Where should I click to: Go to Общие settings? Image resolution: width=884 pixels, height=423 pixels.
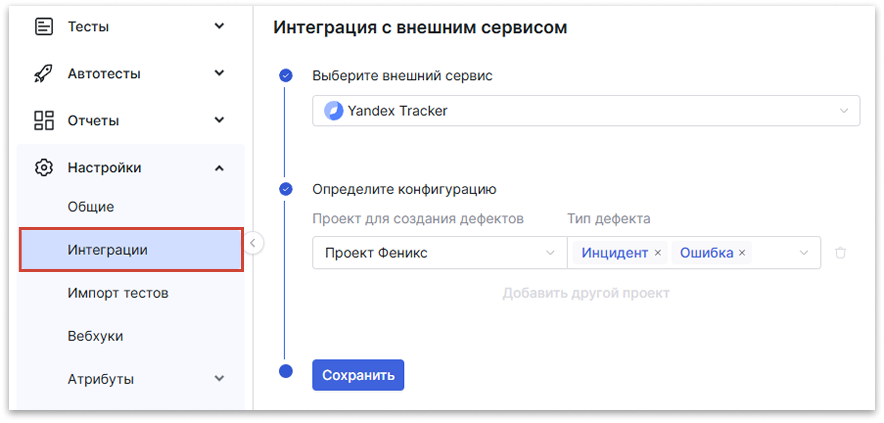click(91, 207)
